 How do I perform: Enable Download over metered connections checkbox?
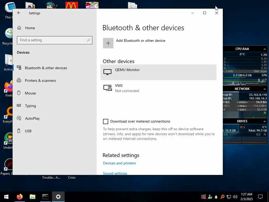[x=106, y=122]
